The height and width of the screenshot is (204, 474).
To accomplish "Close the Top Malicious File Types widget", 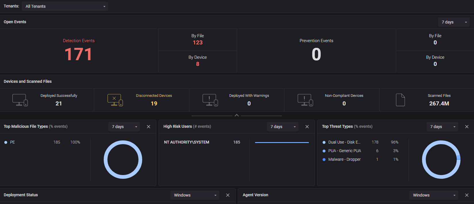I will click(x=149, y=127).
